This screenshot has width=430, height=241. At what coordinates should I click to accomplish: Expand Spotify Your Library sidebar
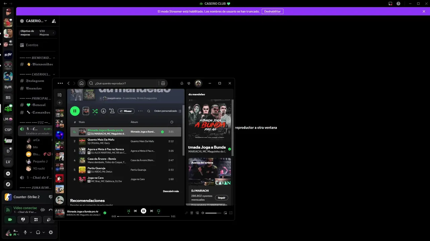coord(59,95)
